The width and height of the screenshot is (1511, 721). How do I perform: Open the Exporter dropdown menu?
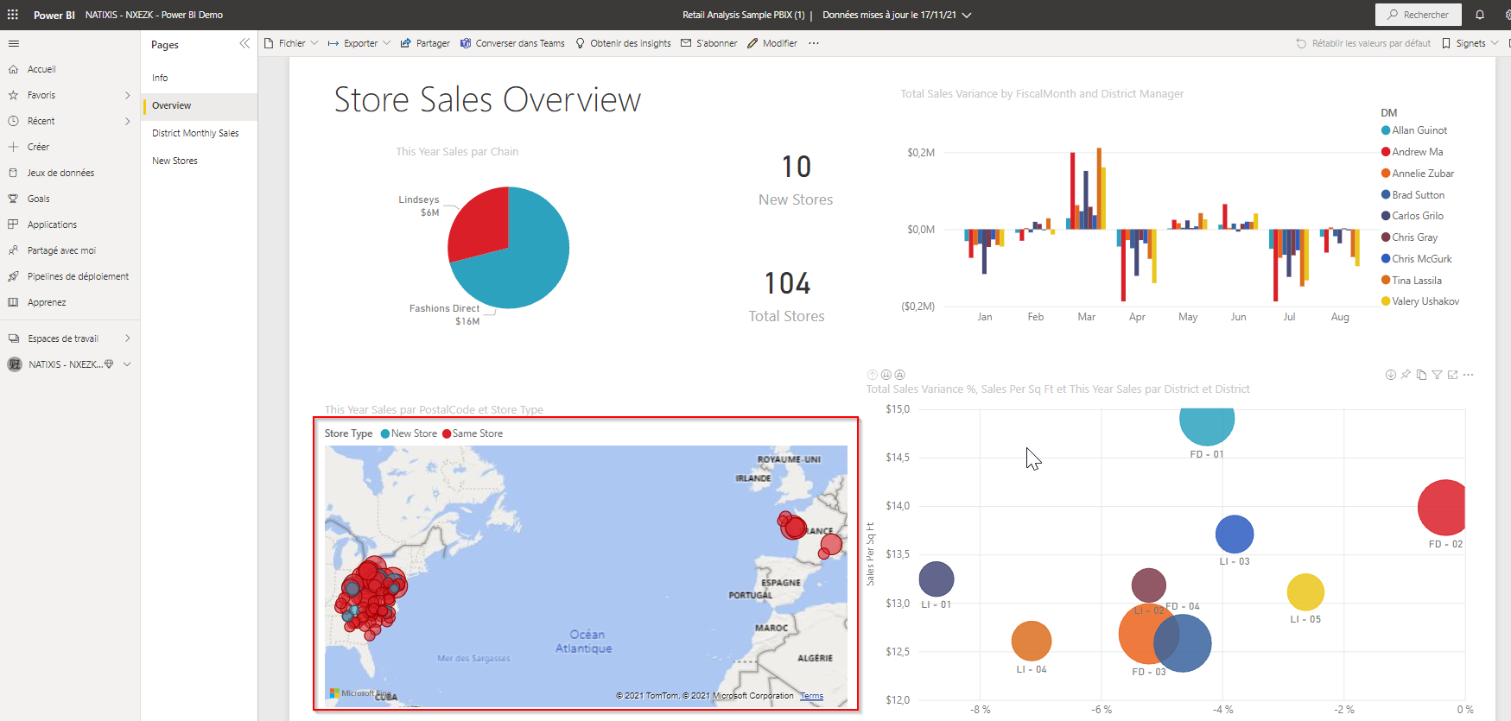pos(359,43)
